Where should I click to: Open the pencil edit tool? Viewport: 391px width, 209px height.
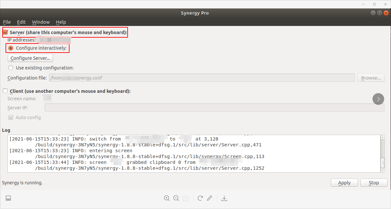pos(210,198)
